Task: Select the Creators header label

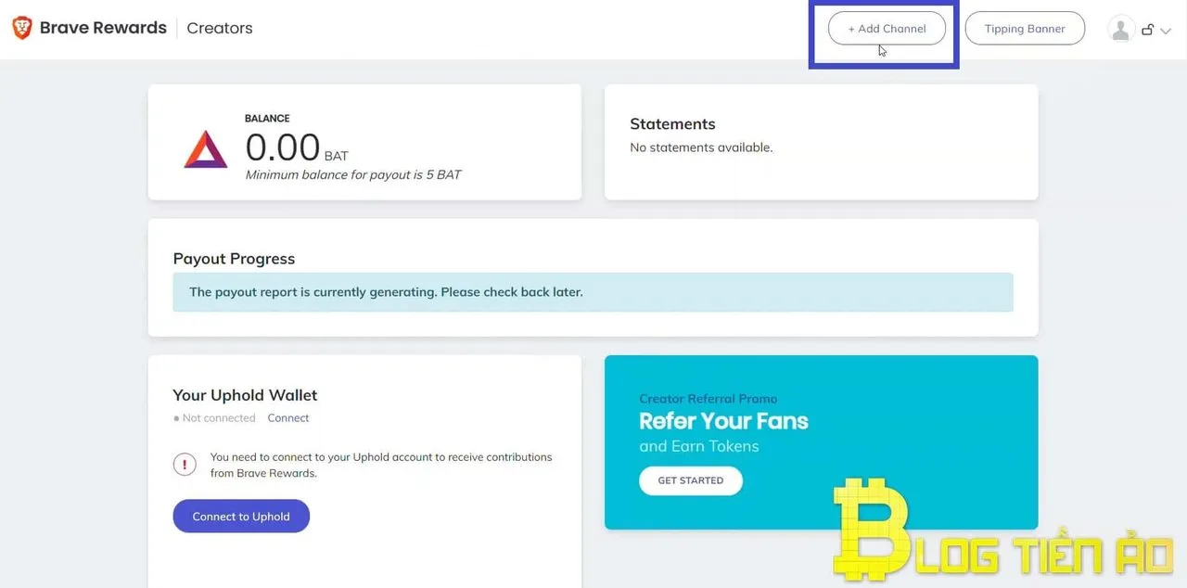Action: coord(220,28)
